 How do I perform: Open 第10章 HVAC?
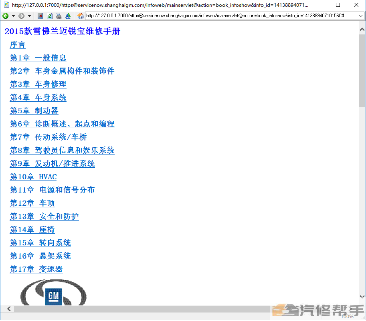point(33,177)
